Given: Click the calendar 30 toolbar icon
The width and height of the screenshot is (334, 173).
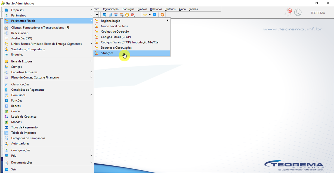Looking at the screenshot, I should 116,15.
